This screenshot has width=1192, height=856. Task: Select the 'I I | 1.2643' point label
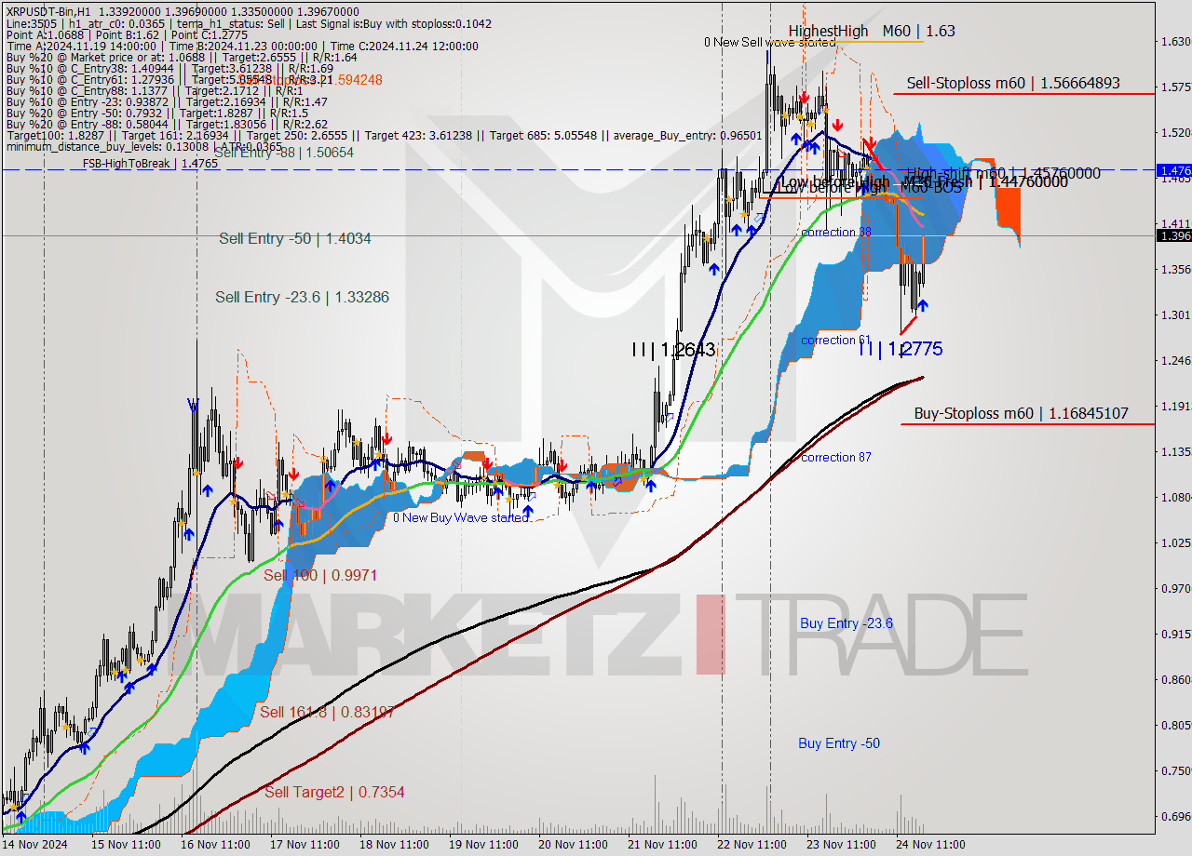[673, 350]
